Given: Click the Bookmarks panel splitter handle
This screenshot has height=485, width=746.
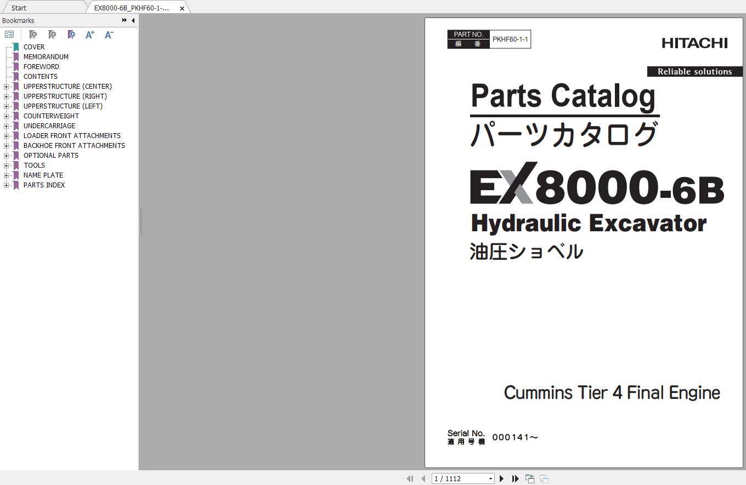Looking at the screenshot, I should [x=140, y=222].
